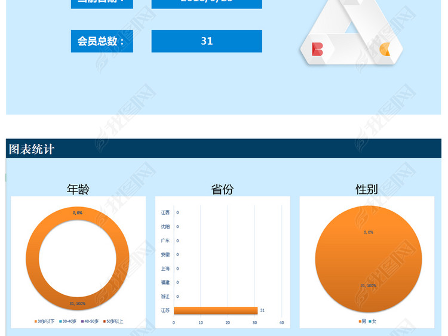Click the 男 legend entry

coord(363,322)
